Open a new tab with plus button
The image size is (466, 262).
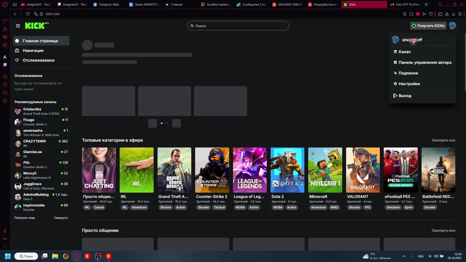pyautogui.click(x=426, y=5)
